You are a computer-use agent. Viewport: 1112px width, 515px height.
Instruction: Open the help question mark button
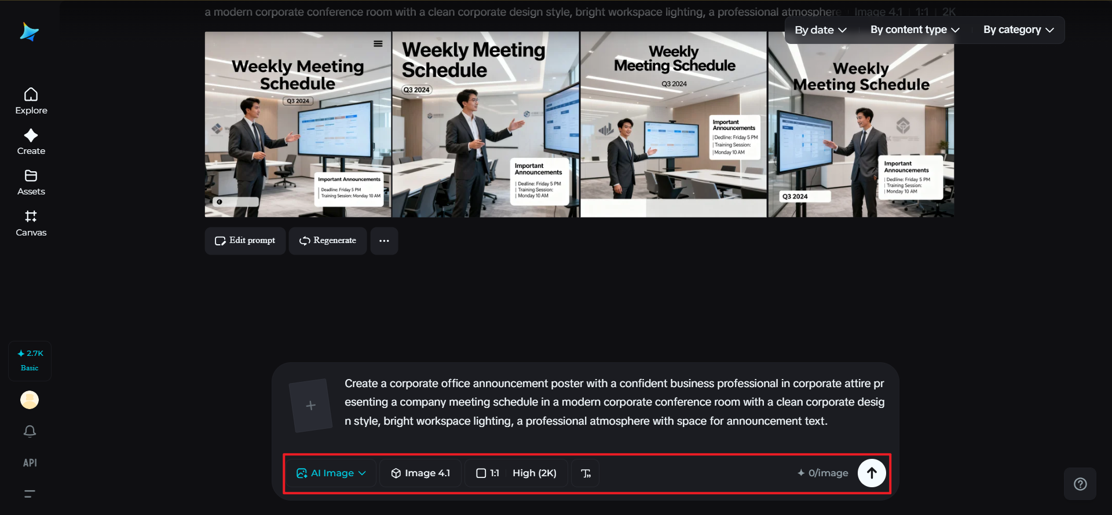[1080, 484]
